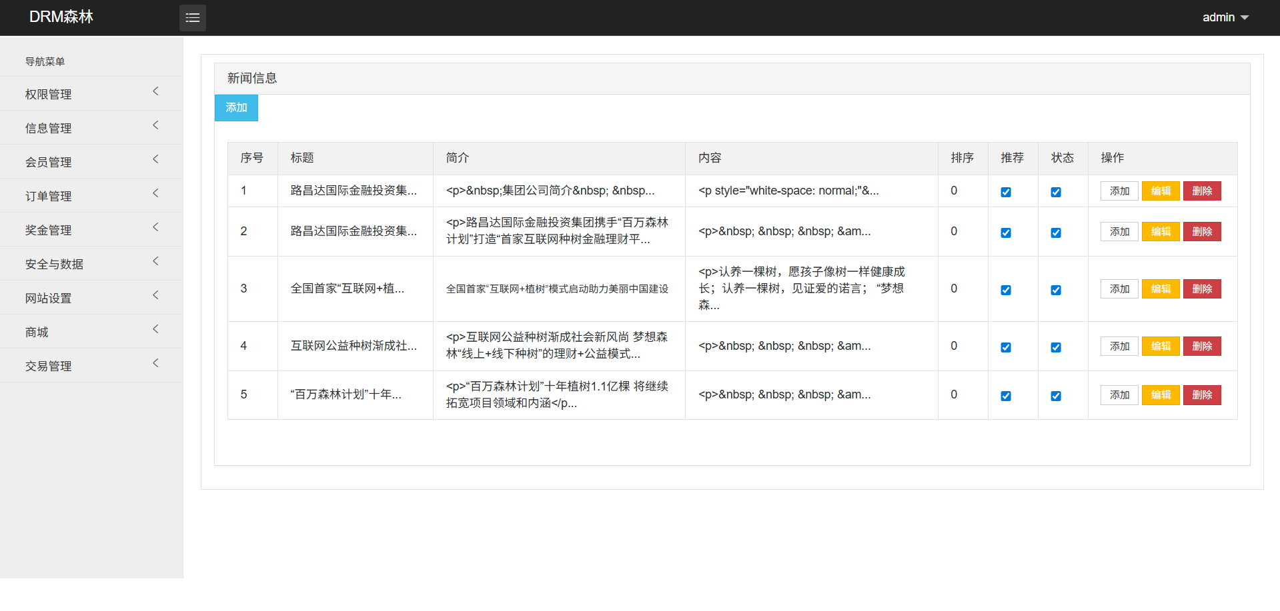The width and height of the screenshot is (1280, 611).
Task: Click the 序号 column header
Action: coord(252,158)
